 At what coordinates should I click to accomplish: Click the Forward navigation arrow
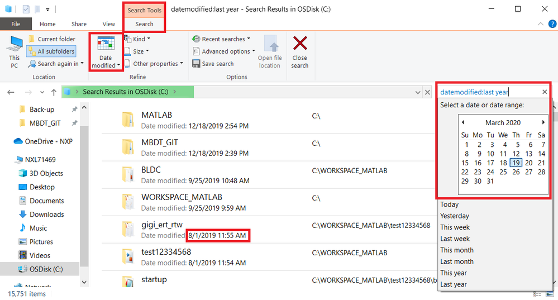coord(28,92)
